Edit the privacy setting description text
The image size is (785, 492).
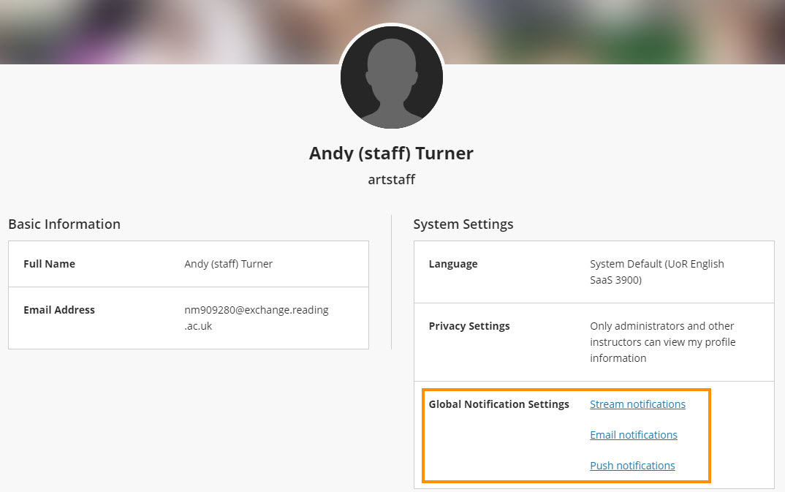coord(662,342)
